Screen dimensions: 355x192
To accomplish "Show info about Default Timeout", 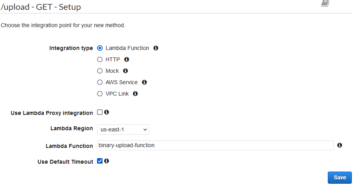I will [106, 161].
